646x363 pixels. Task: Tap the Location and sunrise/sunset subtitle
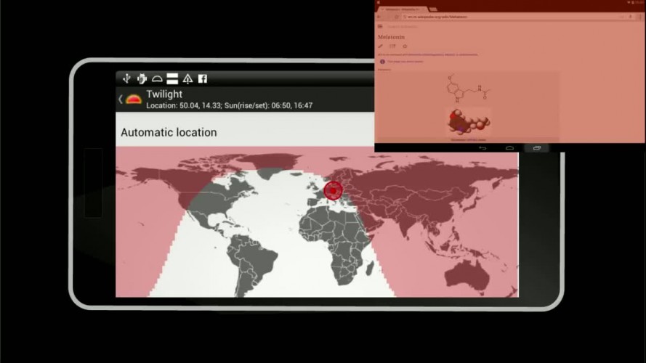[229, 105]
